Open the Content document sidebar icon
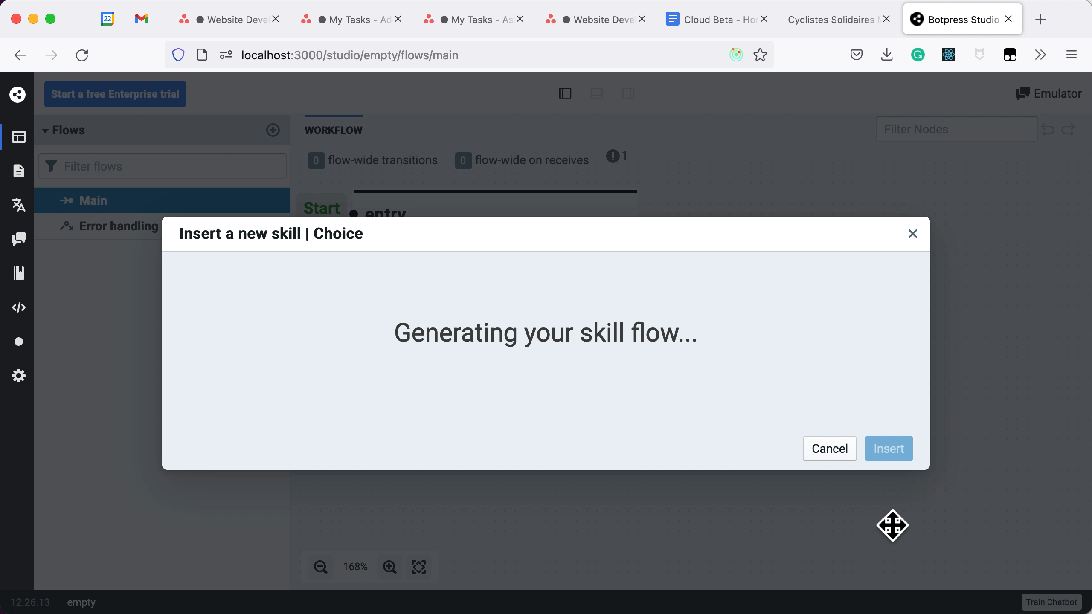This screenshot has width=1092, height=614. pyautogui.click(x=18, y=171)
